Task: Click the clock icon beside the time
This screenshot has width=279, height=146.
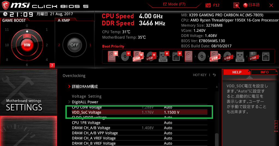Action: [5, 14]
